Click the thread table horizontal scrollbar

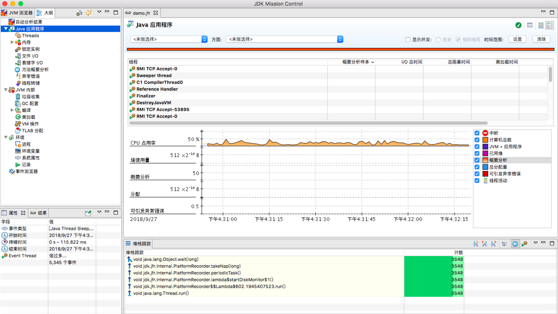(x=308, y=123)
